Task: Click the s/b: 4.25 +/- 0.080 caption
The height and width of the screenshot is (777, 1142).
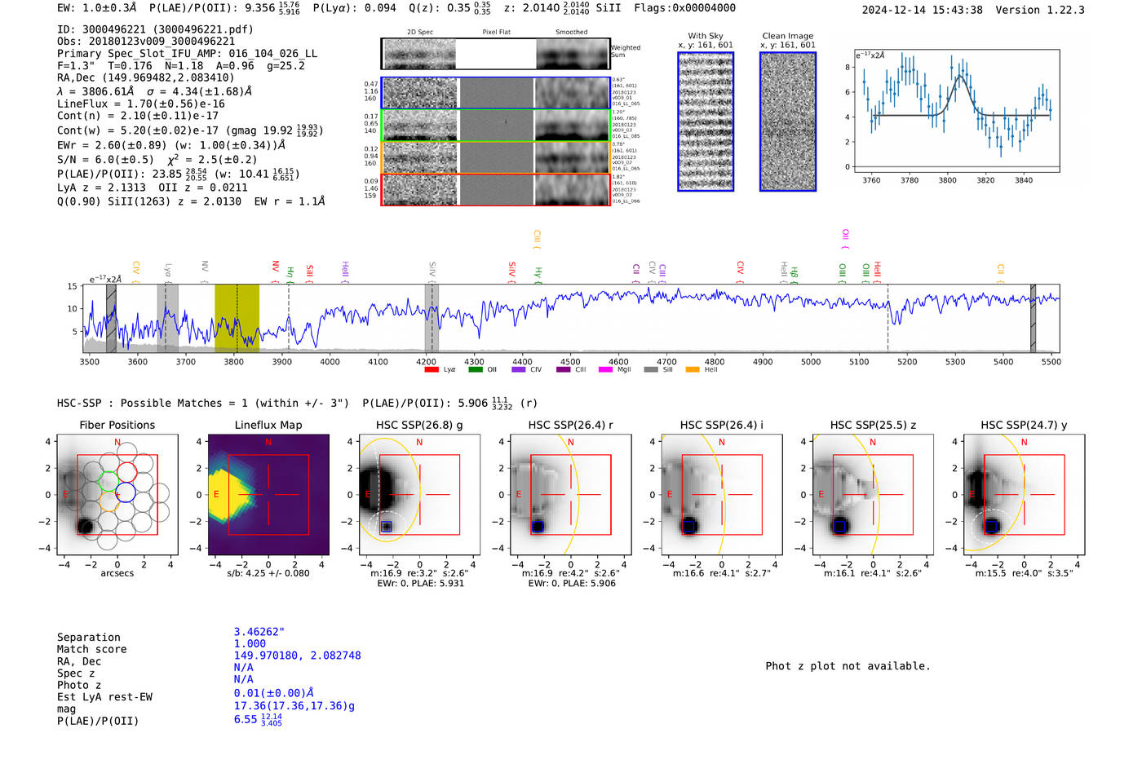Action: [x=268, y=573]
